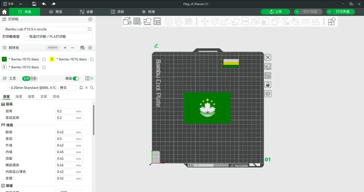Click plate settings hexagon icon beside plate

click(268, 94)
